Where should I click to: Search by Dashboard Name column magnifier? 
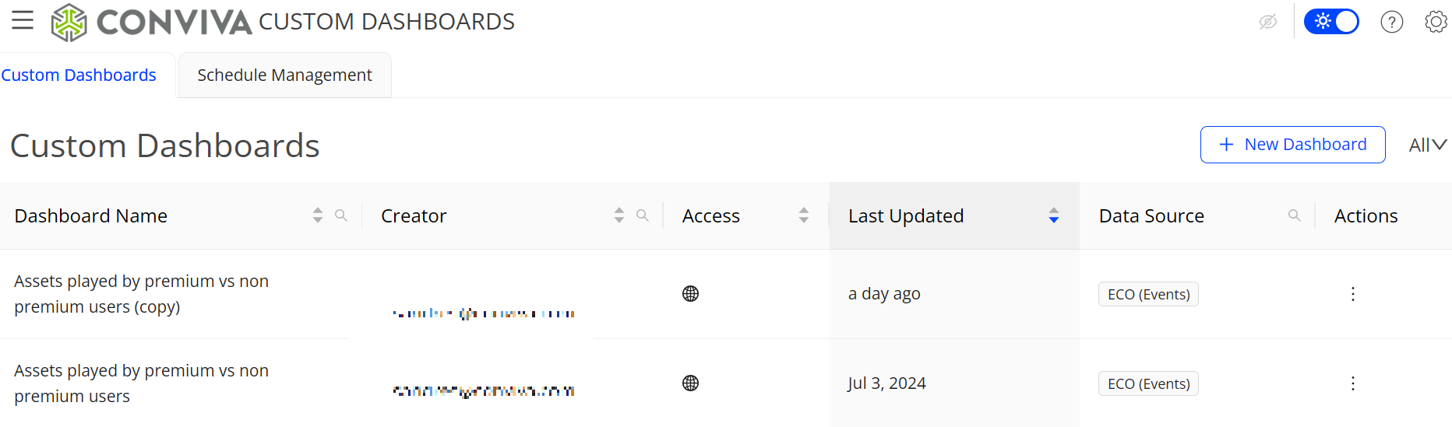341,215
